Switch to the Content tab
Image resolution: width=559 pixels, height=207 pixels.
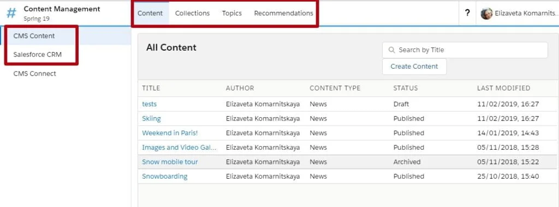point(150,13)
